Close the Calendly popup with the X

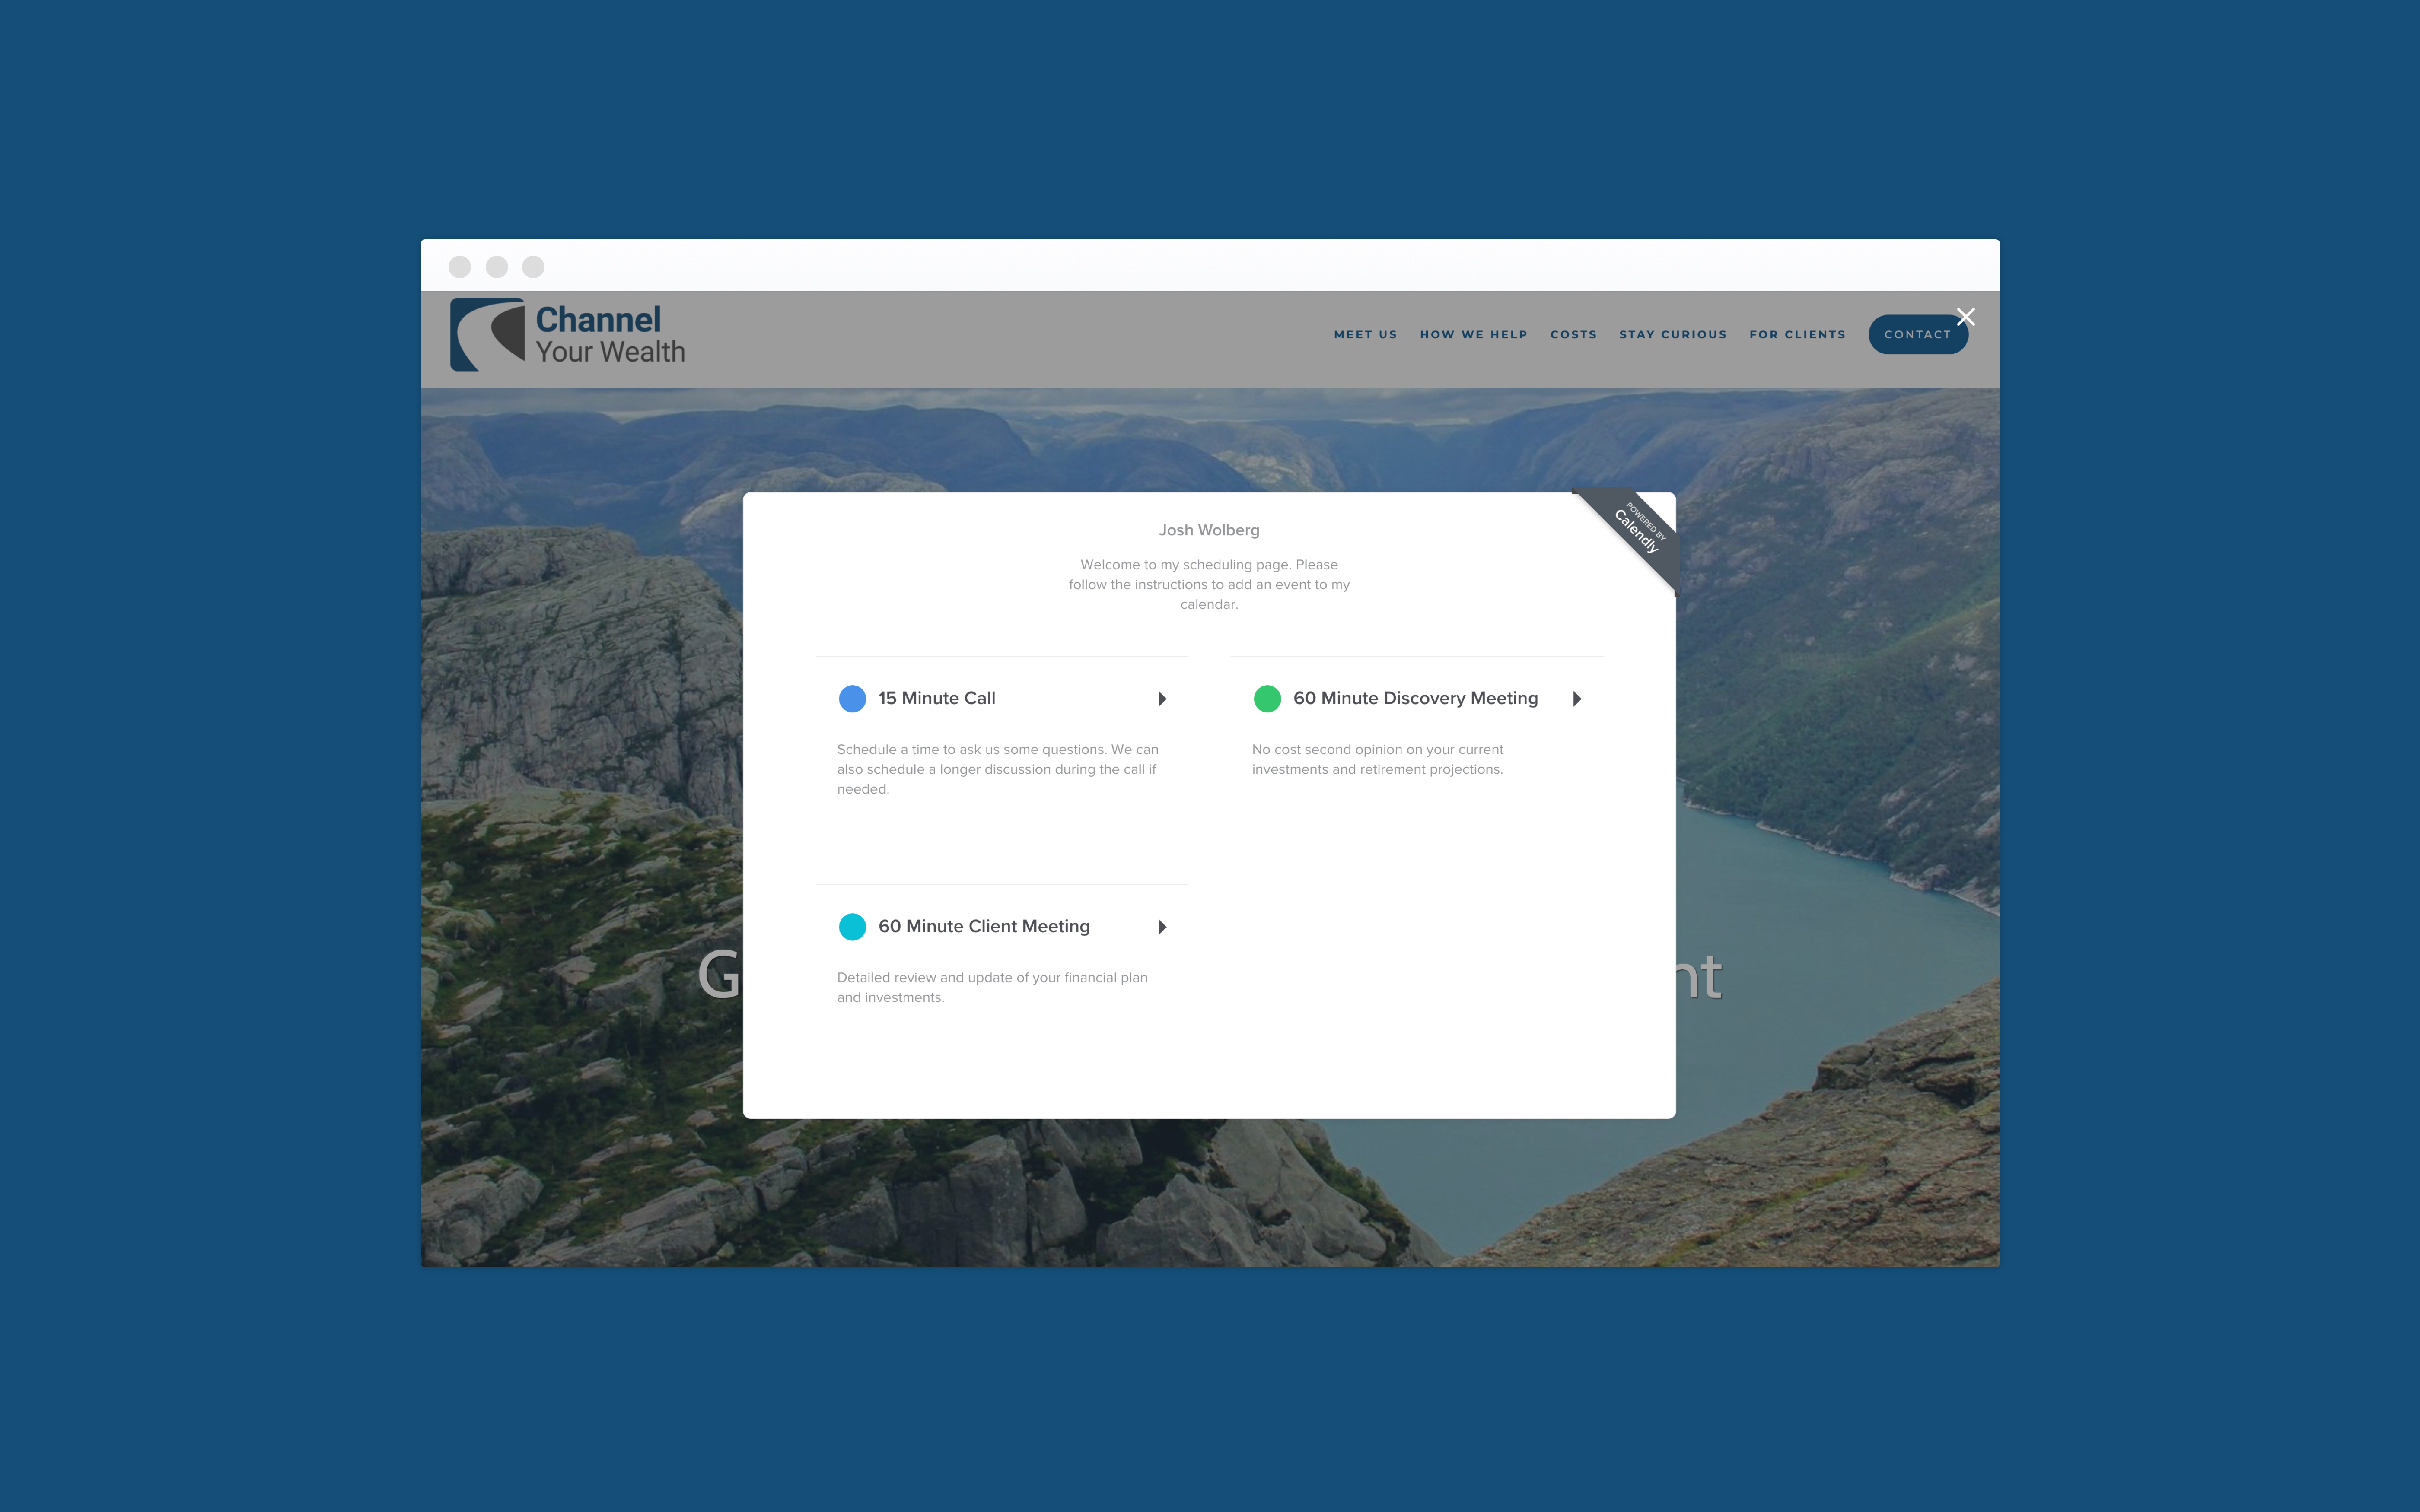point(1965,317)
